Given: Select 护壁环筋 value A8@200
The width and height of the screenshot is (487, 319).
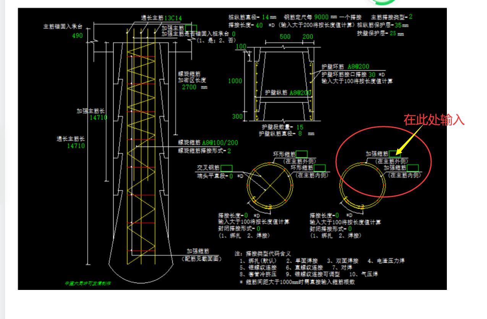Looking at the screenshot, I should tap(358, 67).
